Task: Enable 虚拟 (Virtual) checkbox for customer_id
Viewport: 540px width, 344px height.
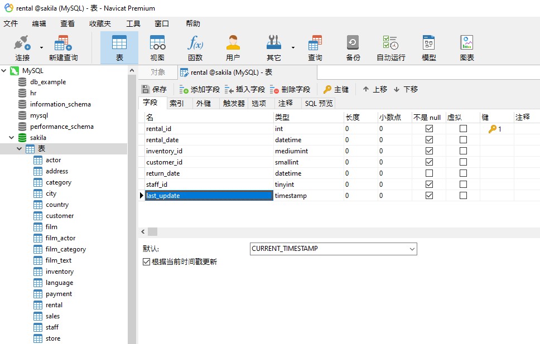Action: (463, 162)
